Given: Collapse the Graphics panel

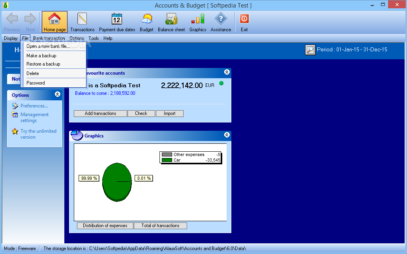Looking at the screenshot, I should coord(227,135).
